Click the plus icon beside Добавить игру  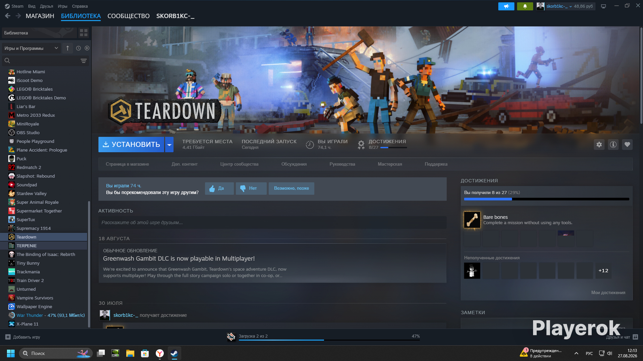click(8, 337)
